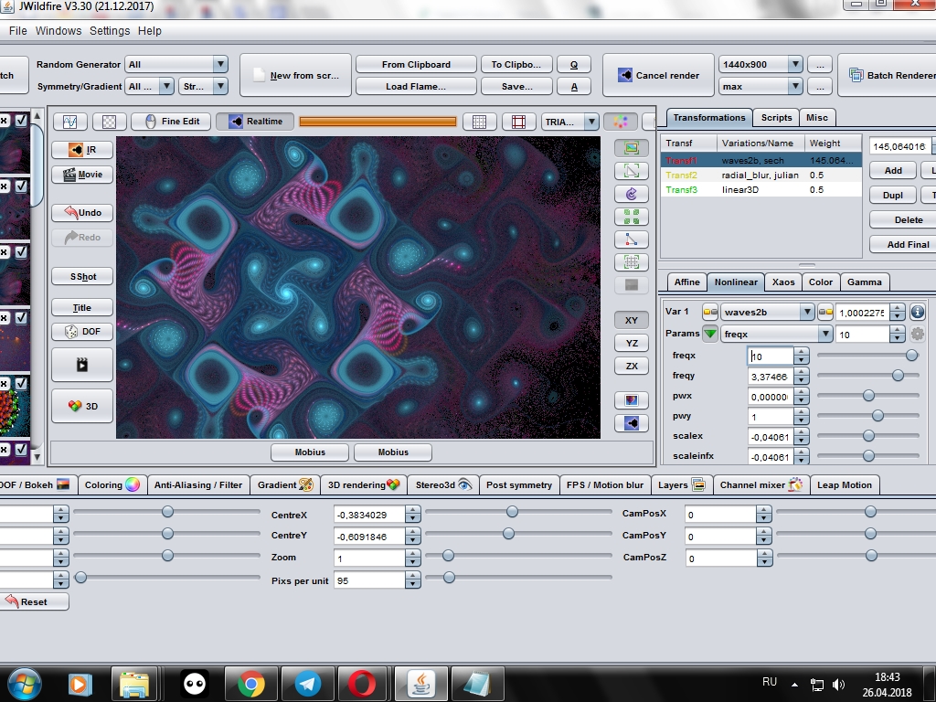936x702 pixels.
Task: Open the freqx params dropdown
Action: (777, 334)
